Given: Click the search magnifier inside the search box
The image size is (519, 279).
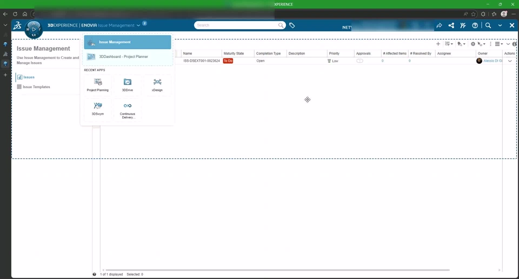Looking at the screenshot, I should pyautogui.click(x=281, y=25).
